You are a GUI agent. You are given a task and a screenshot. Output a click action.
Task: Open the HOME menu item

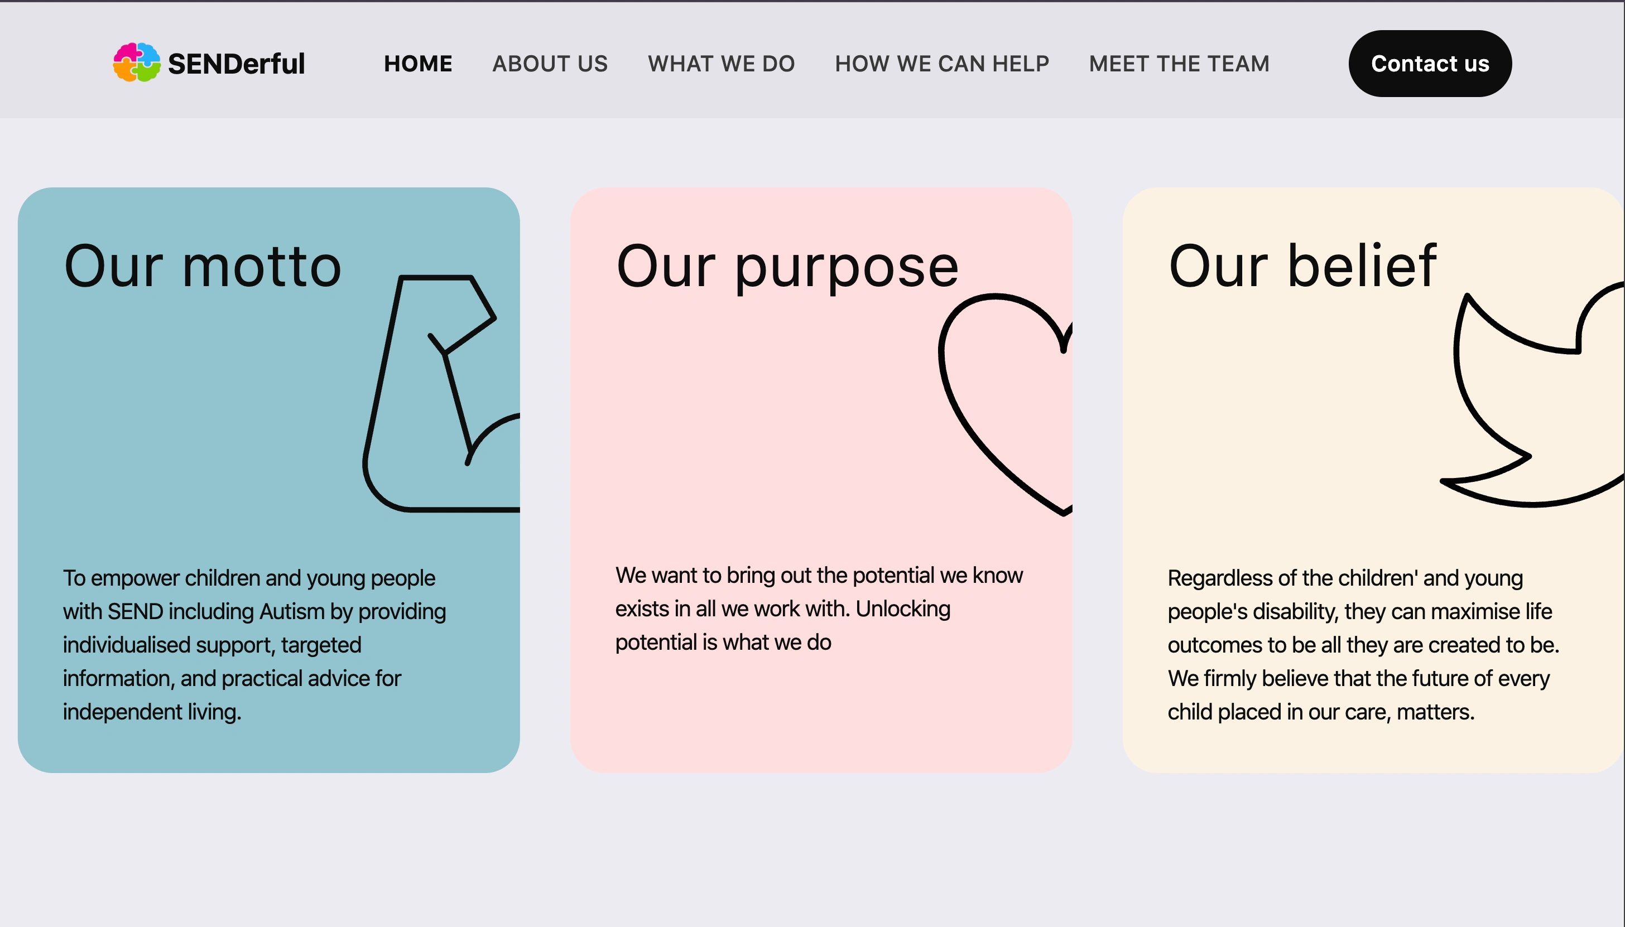click(x=418, y=64)
